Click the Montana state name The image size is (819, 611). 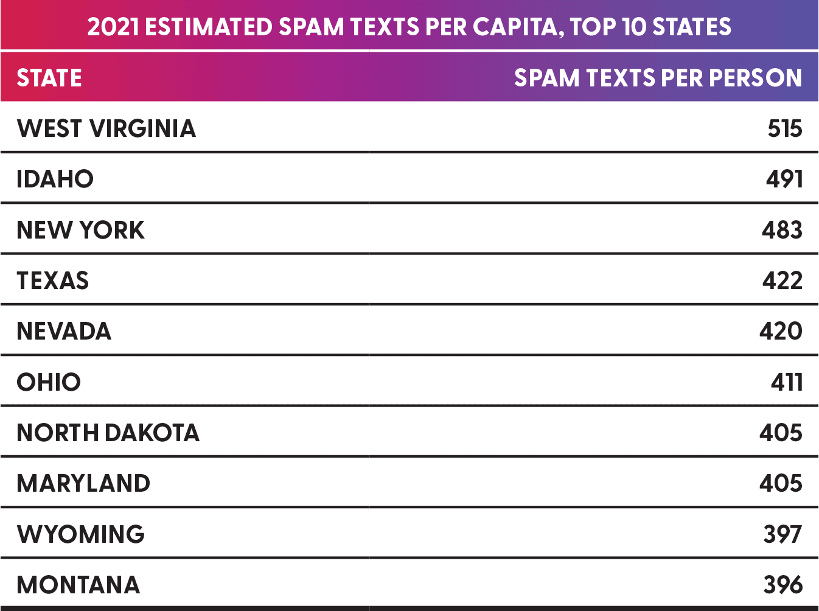78,585
